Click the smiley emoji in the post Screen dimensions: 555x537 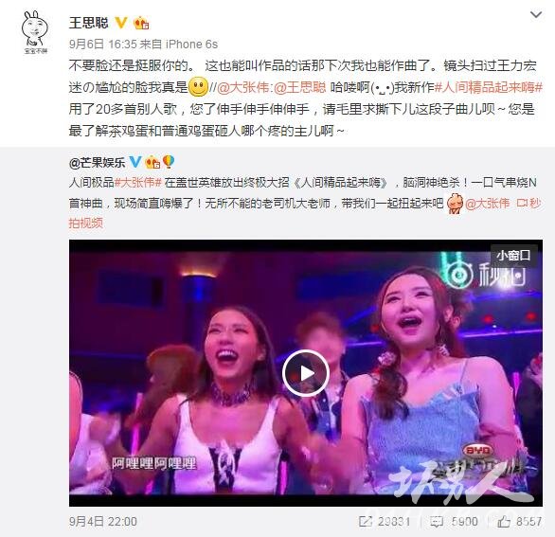(199, 87)
